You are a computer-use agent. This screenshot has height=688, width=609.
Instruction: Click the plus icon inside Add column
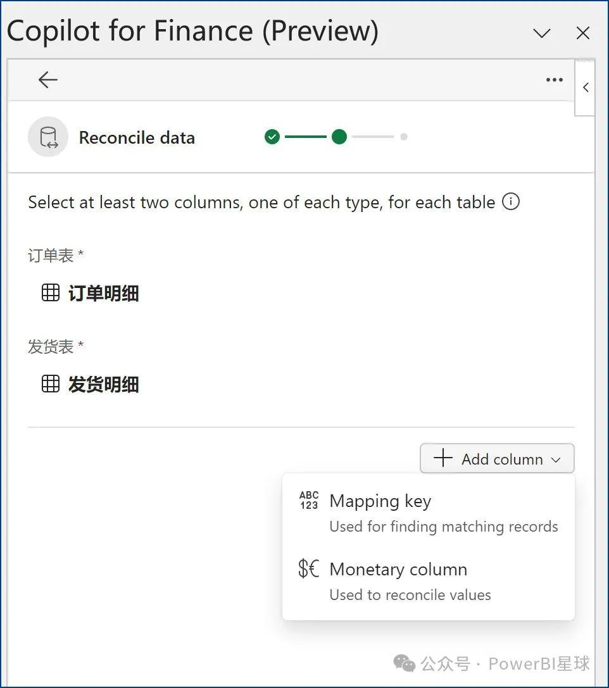pyautogui.click(x=444, y=458)
